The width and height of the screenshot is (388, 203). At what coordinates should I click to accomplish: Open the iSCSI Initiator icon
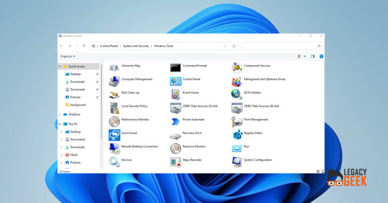click(x=236, y=94)
